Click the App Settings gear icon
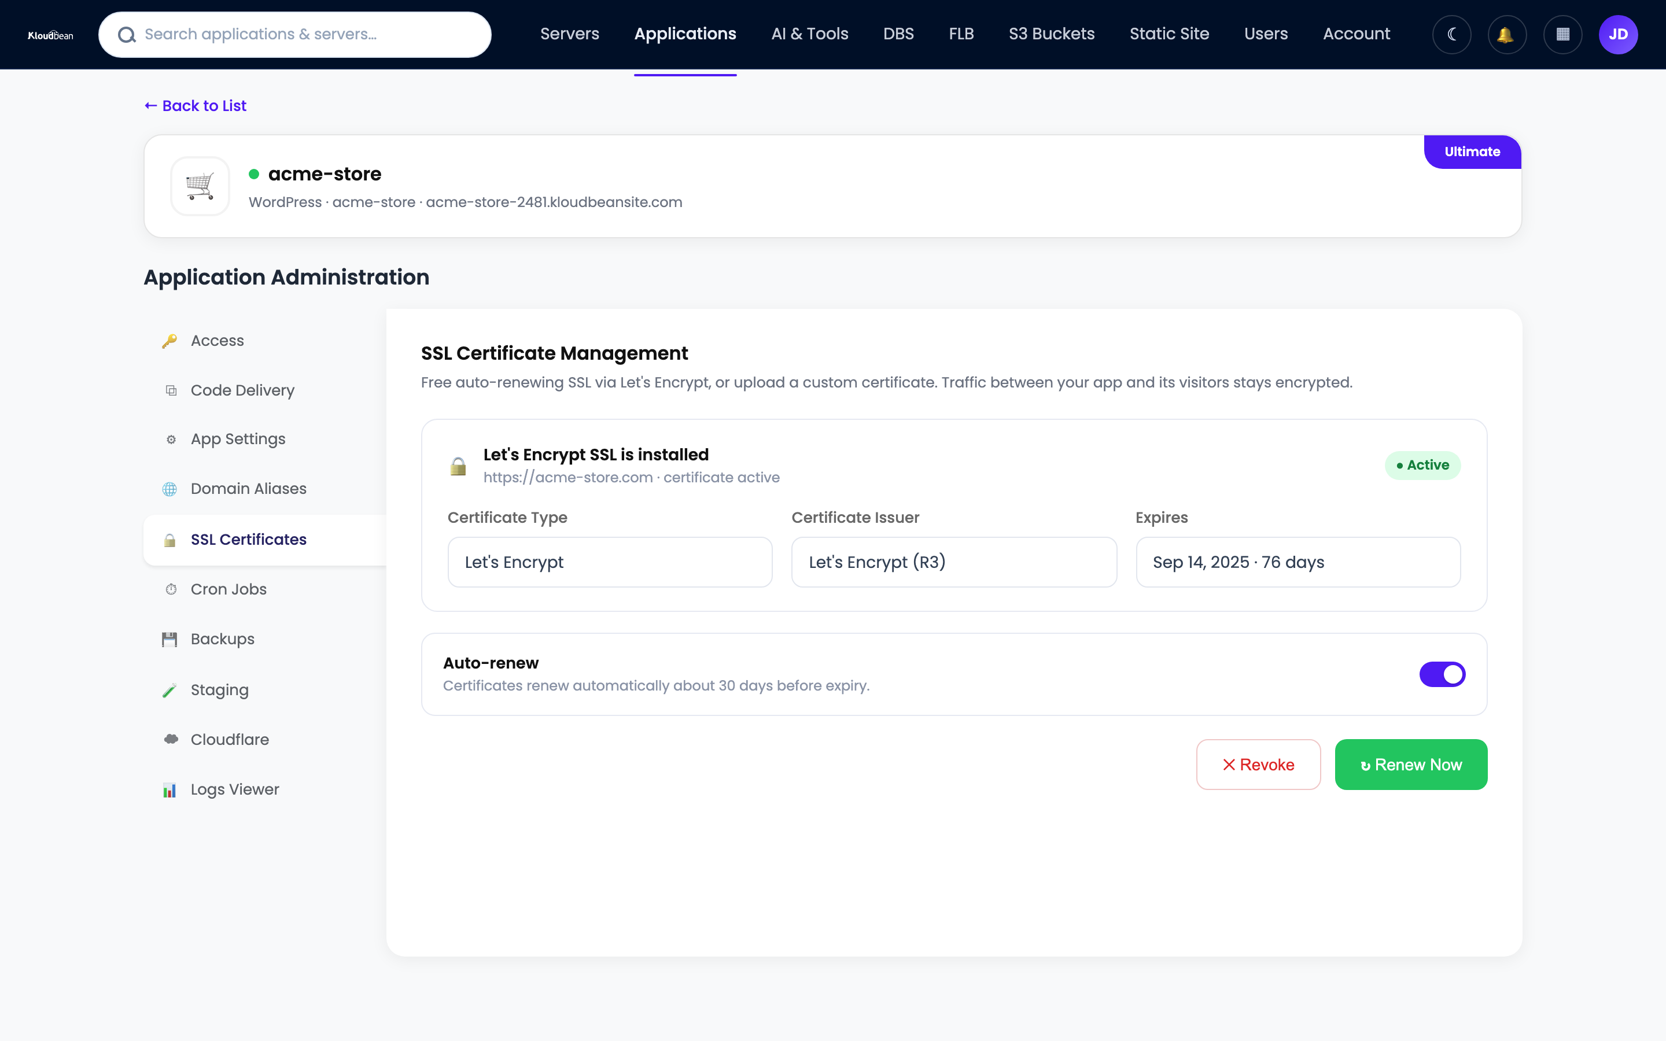Screen dimensions: 1666x1041 pos(171,440)
